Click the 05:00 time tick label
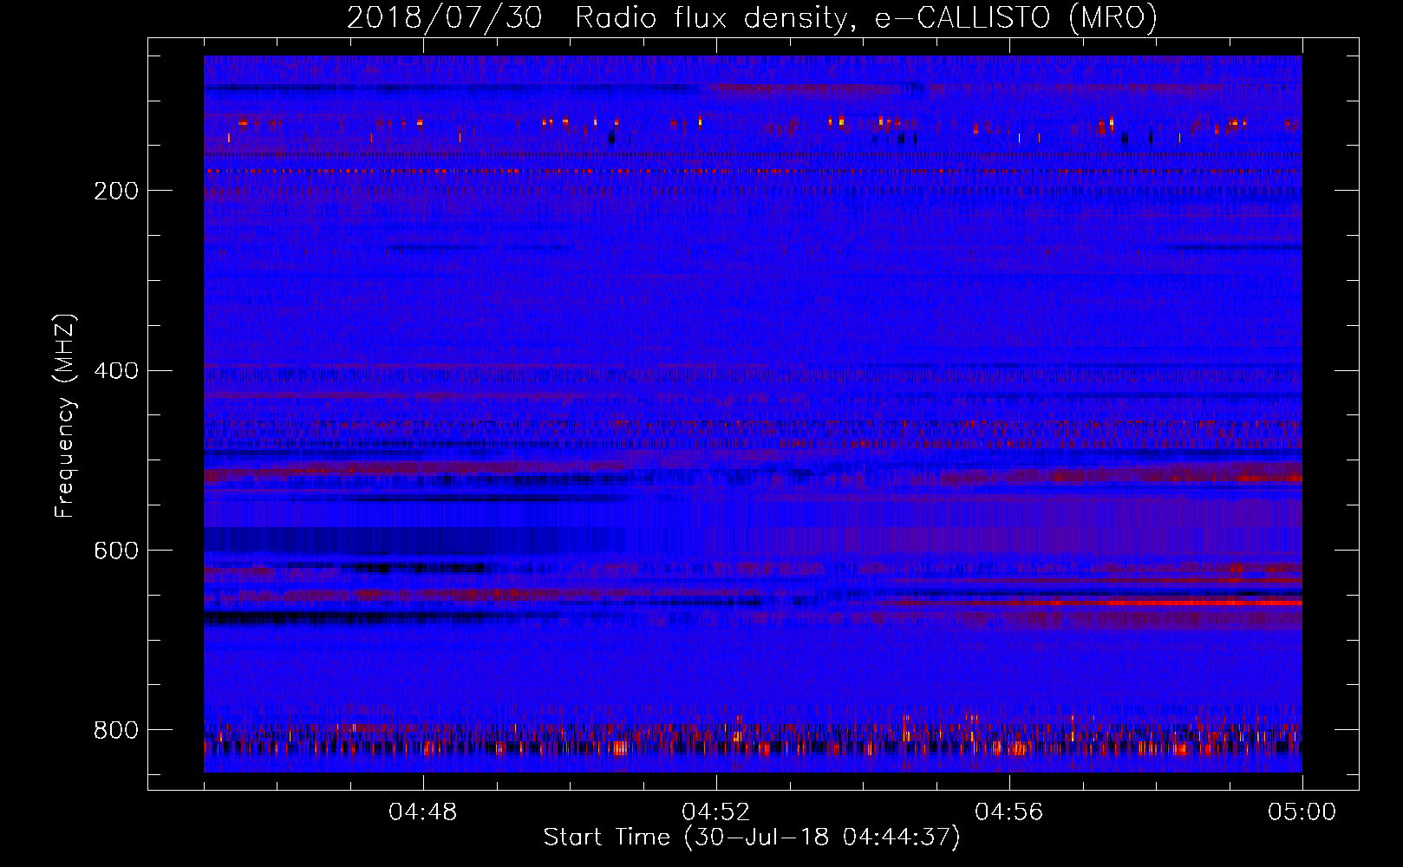The height and width of the screenshot is (867, 1403). [1302, 812]
